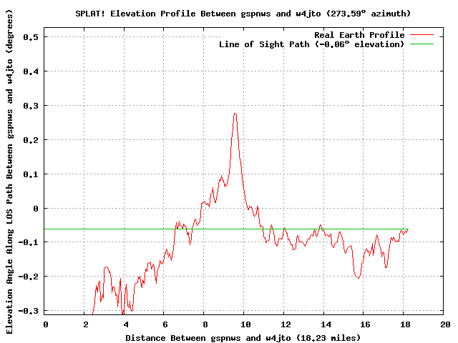Click the red legend line sample

422,35
